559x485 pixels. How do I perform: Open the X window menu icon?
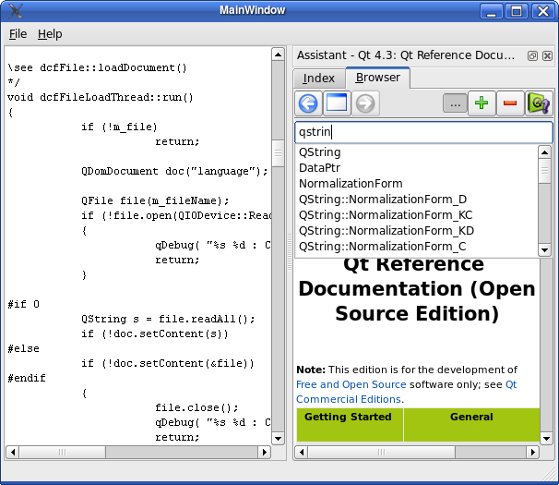pyautogui.click(x=16, y=11)
